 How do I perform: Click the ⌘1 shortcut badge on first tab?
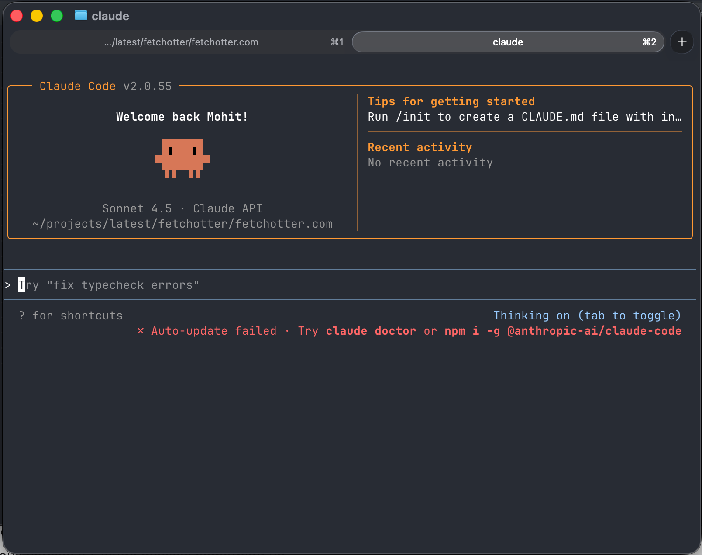coord(337,42)
